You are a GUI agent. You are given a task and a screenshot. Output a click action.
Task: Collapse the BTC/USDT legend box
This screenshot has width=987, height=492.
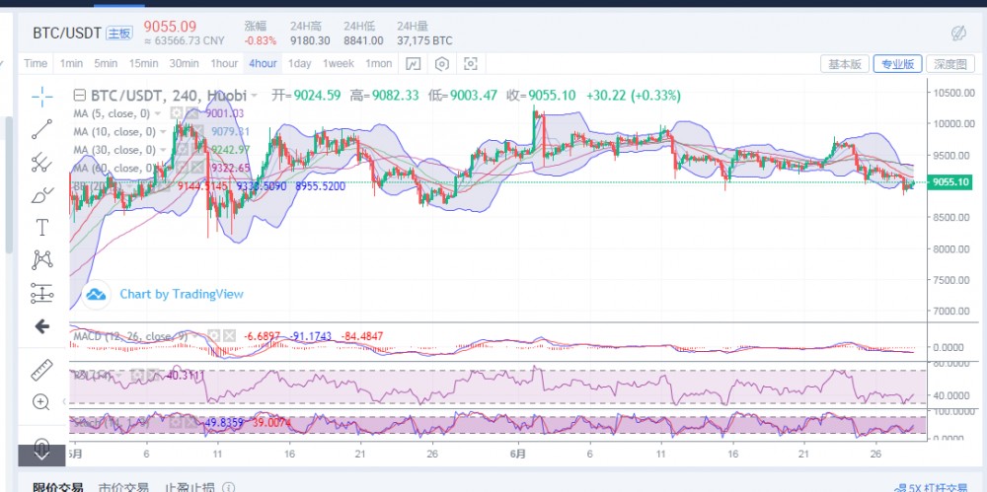[x=80, y=96]
